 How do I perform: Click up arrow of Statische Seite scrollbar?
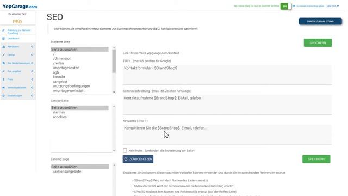[114, 47]
